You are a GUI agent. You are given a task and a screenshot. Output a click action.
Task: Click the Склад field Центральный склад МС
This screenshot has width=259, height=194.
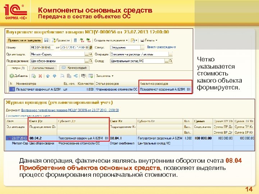pyautogui.click(x=137, y=61)
